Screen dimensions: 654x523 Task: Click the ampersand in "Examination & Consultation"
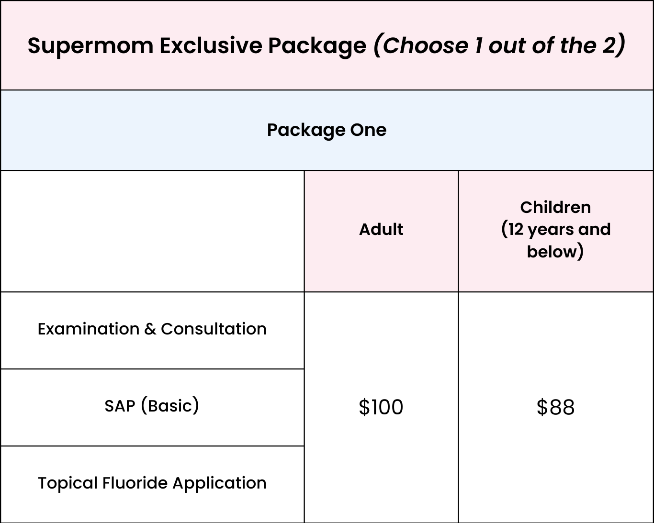pyautogui.click(x=150, y=329)
